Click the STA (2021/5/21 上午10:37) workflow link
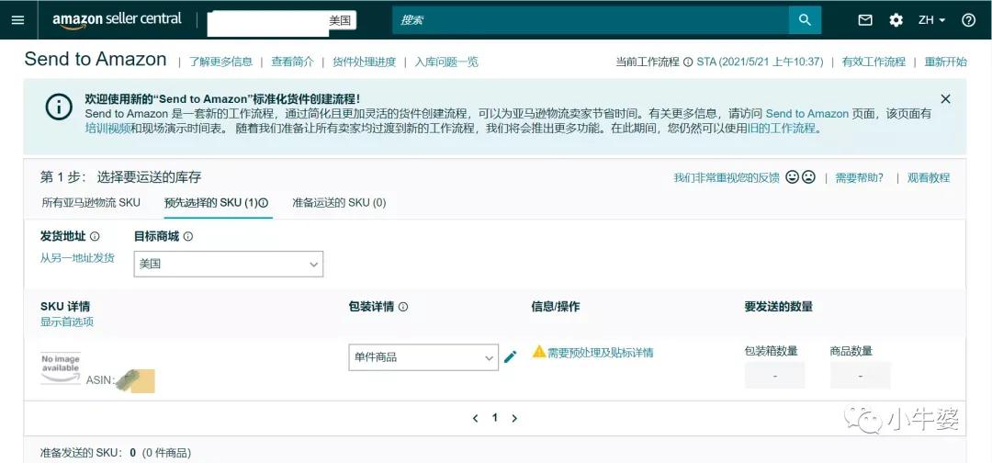Viewport: 992px width, 463px height. click(760, 62)
